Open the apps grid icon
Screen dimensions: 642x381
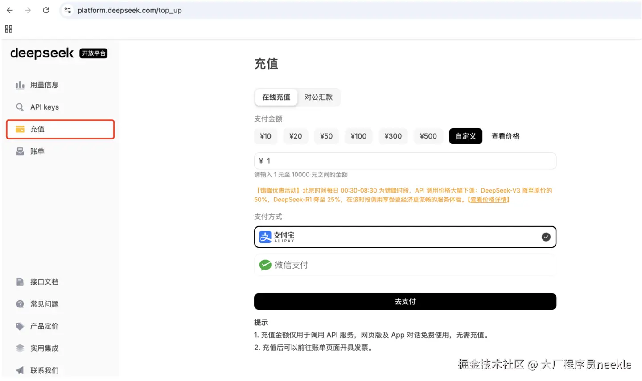[8, 29]
